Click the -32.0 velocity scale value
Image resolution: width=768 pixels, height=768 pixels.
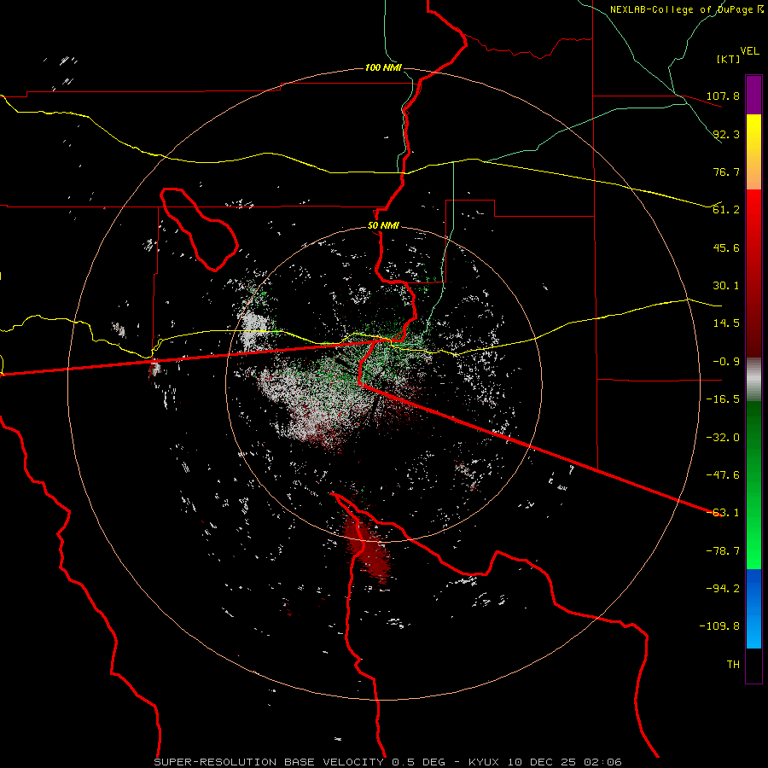723,438
